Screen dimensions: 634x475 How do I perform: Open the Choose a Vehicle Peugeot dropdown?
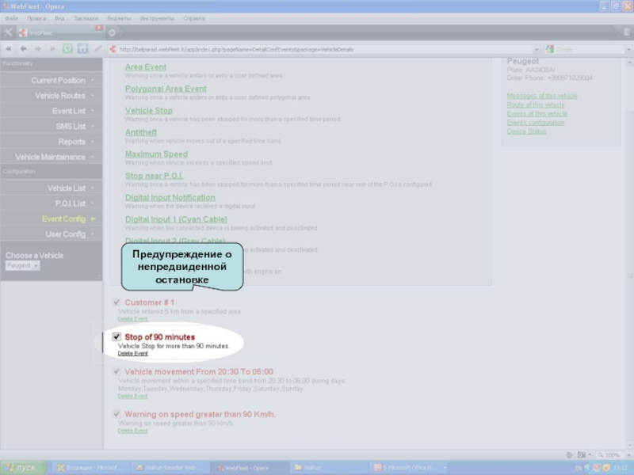[23, 265]
